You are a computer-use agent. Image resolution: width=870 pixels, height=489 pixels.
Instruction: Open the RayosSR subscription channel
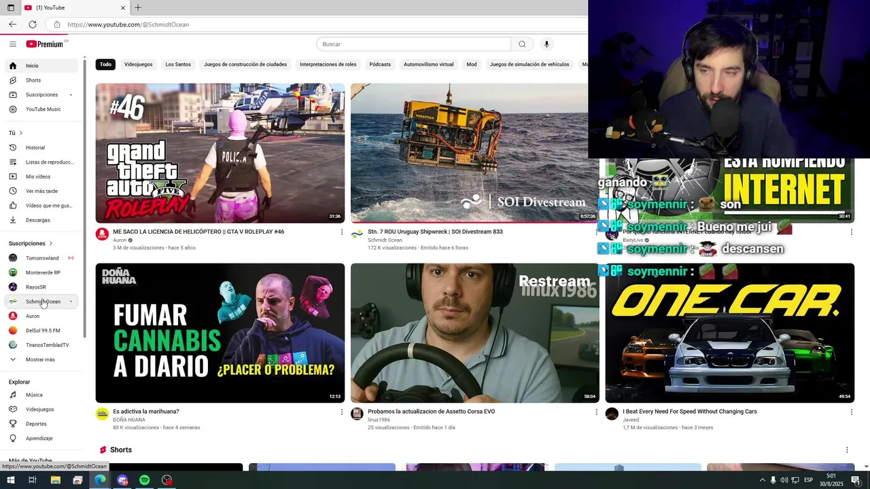[x=42, y=287]
